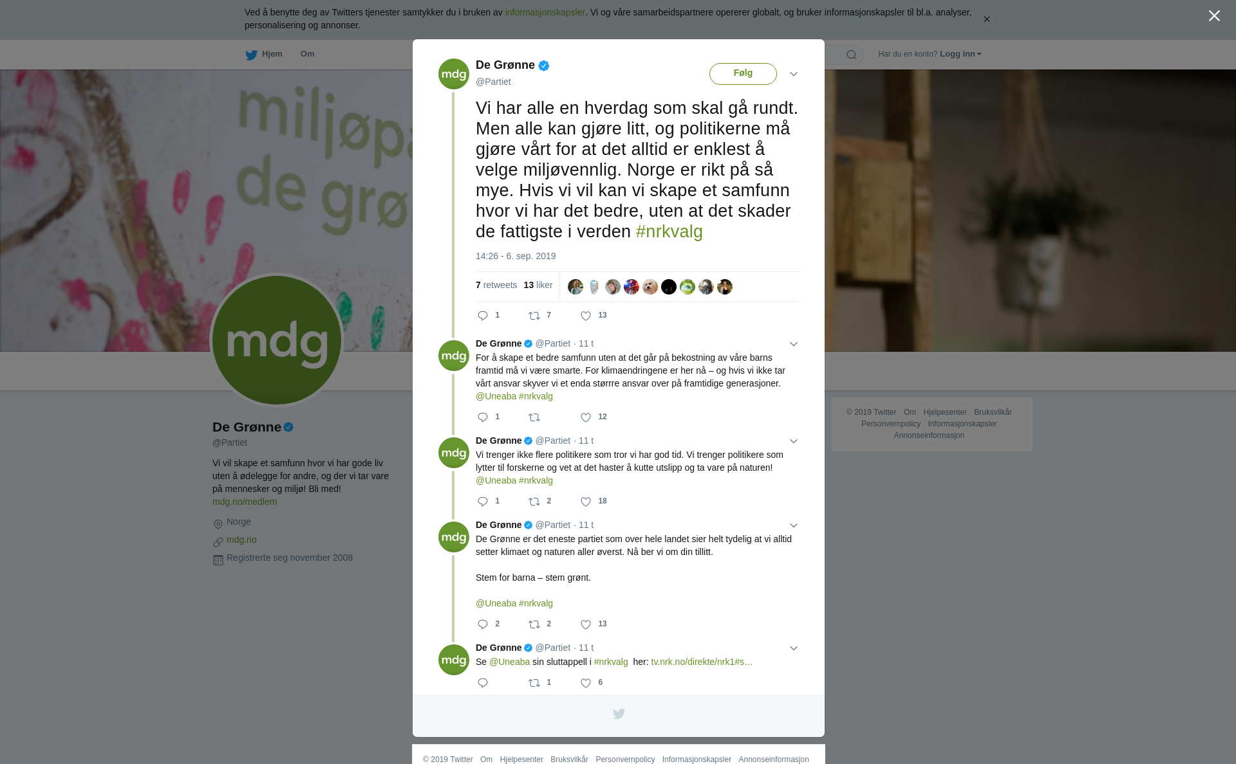
Task: Retweet the main tweet with 7 retweets
Action: [534, 316]
